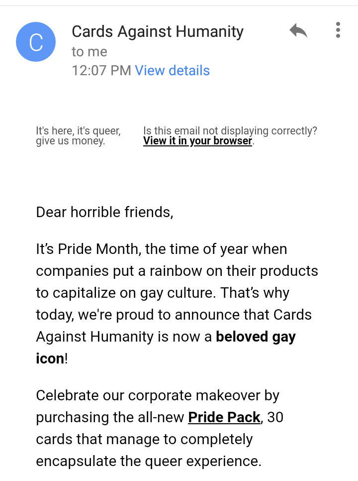Click the bold "beloved gay" text

coord(256,337)
